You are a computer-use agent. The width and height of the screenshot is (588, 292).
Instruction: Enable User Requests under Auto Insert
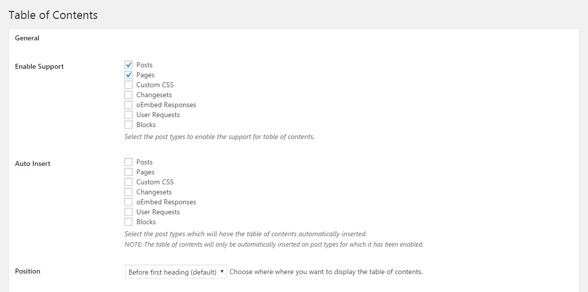(x=128, y=212)
